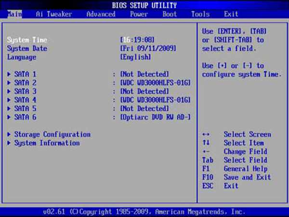The width and height of the screenshot is (289, 217).
Task: Open the SATA 5 entry
Action: coord(25,108)
